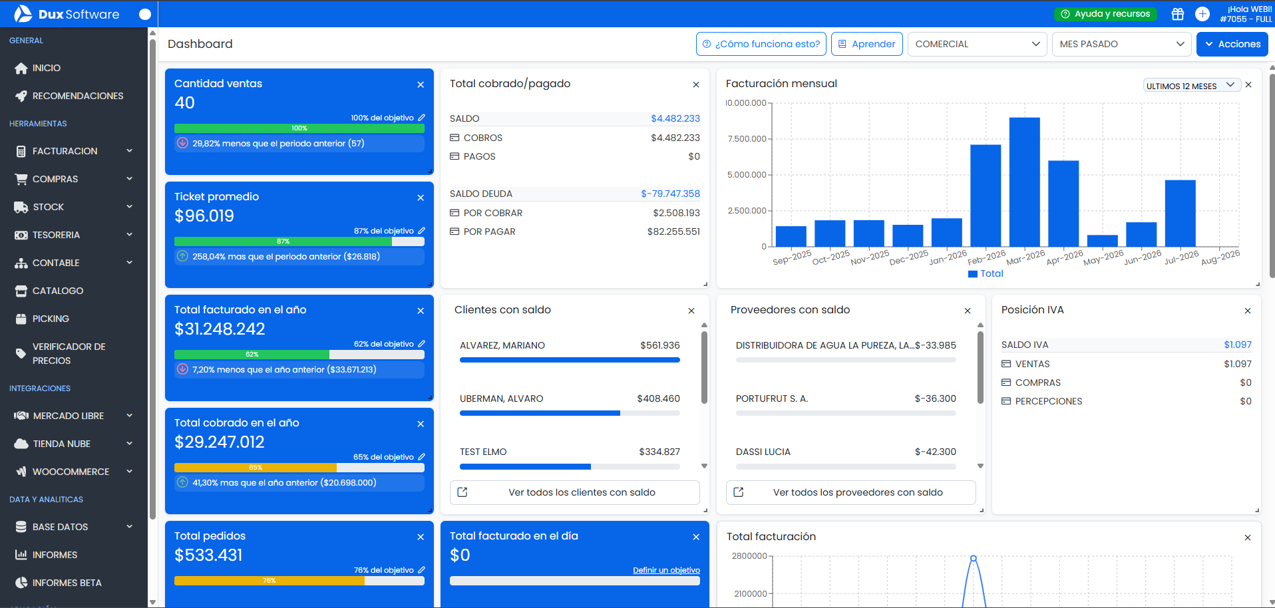Screen dimensions: 1275x608
Task: Edit objective pencil on Ticket promedio card
Action: 421,231
